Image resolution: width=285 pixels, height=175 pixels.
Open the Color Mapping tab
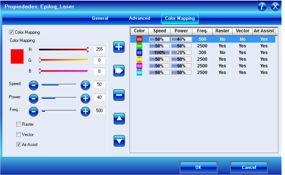(180, 18)
